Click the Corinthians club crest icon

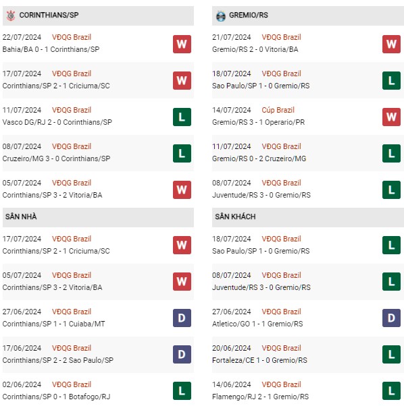(11, 16)
